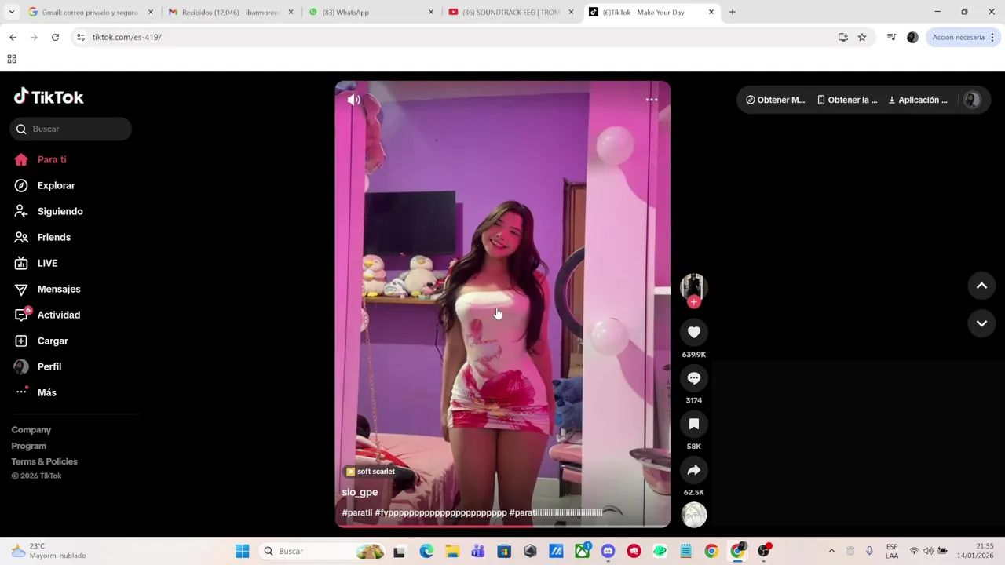The height and width of the screenshot is (565, 1005).
Task: Open the Friends section
Action: [54, 237]
